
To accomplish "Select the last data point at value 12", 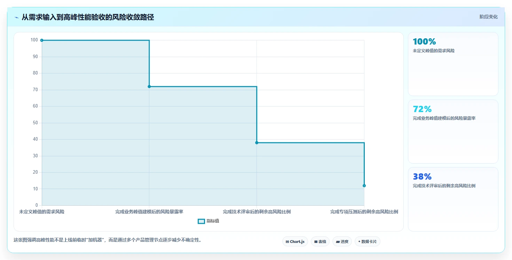I will pyautogui.click(x=364, y=186).
